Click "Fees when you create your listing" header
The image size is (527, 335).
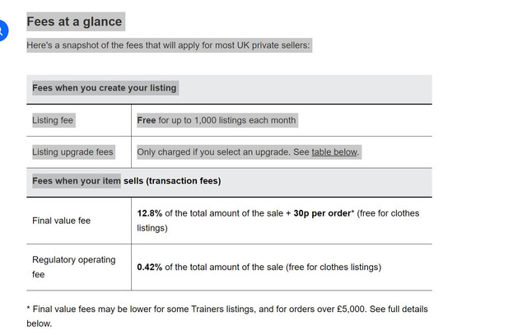pyautogui.click(x=105, y=88)
